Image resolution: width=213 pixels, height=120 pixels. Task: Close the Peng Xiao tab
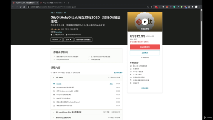[64, 3]
